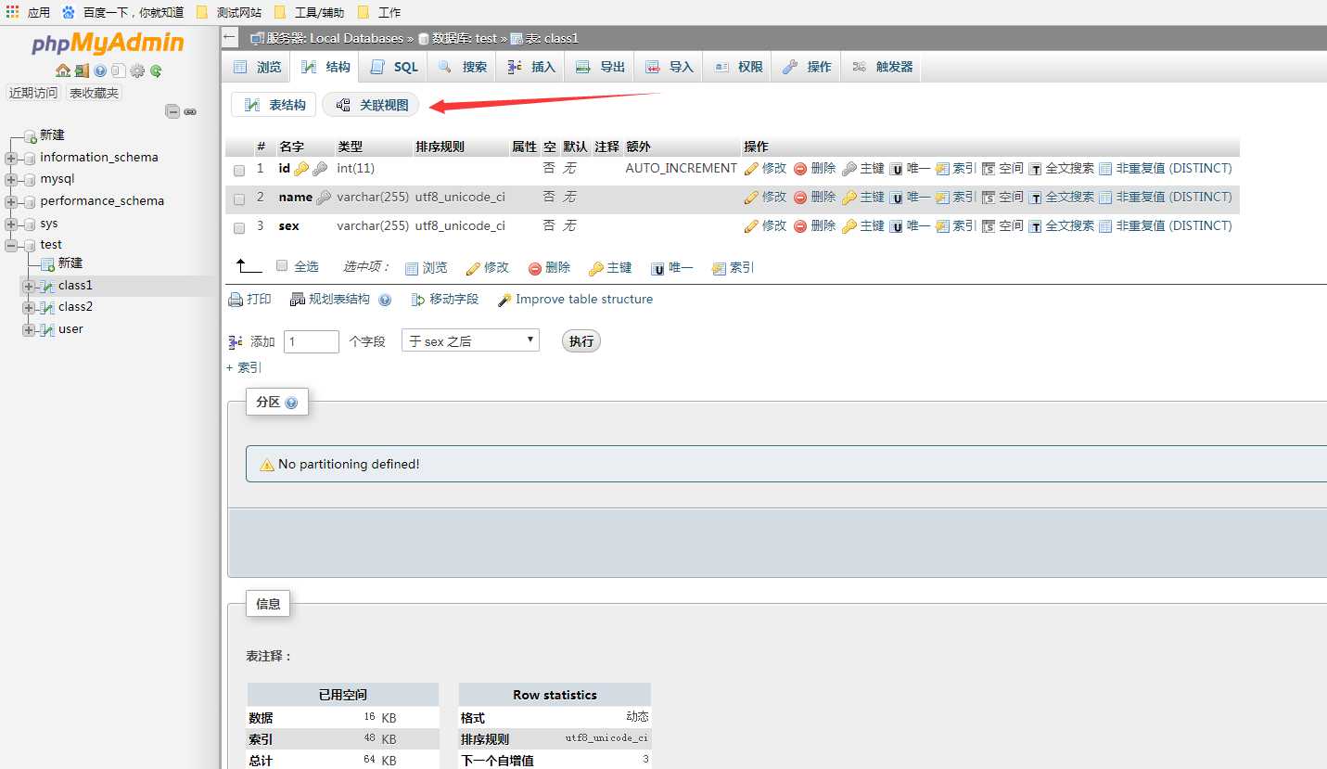Image resolution: width=1327 pixels, height=769 pixels.
Task: Click number of fields to add input
Action: (x=312, y=341)
